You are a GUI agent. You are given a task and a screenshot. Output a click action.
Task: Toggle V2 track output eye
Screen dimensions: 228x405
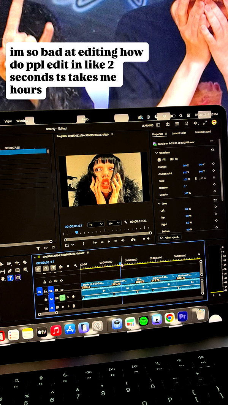coord(62,280)
